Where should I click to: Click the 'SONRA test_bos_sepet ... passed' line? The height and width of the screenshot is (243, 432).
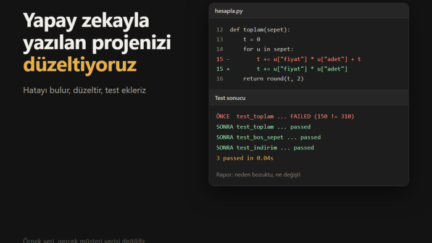[x=268, y=138]
